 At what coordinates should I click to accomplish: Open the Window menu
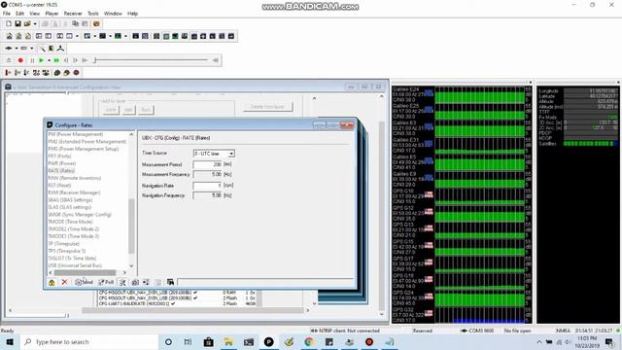pyautogui.click(x=113, y=14)
